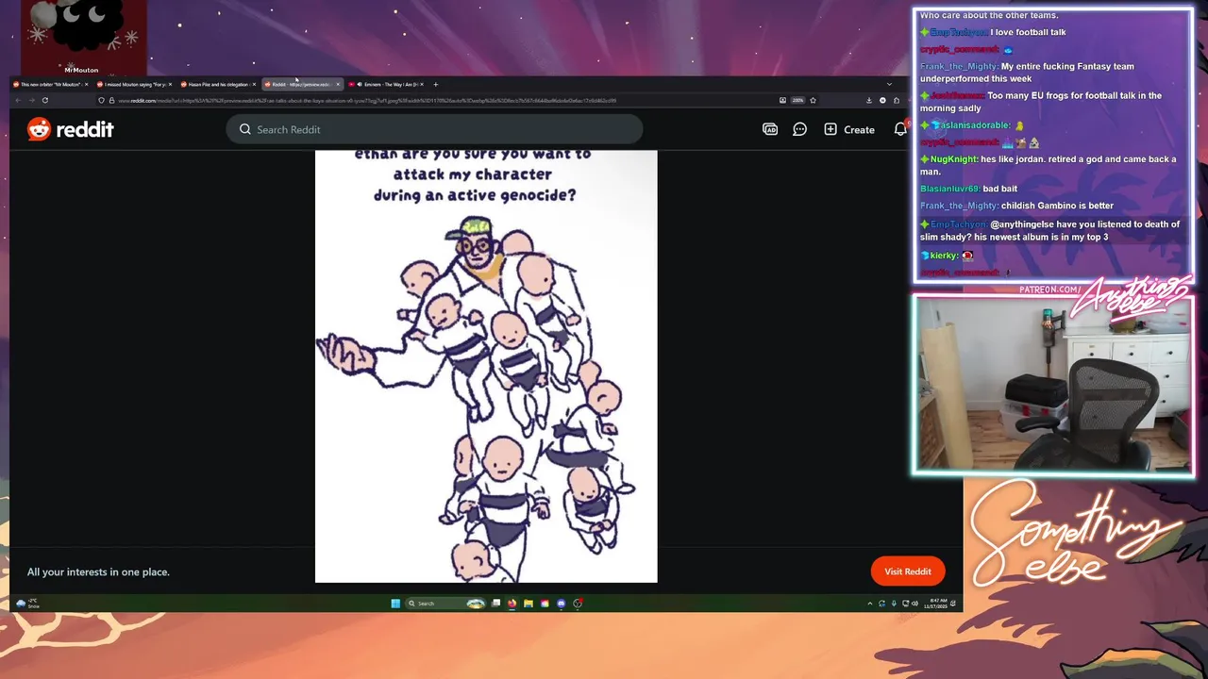This screenshot has width=1208, height=679.
Task: Click the 'All your interests in one place.' text
Action: [98, 571]
